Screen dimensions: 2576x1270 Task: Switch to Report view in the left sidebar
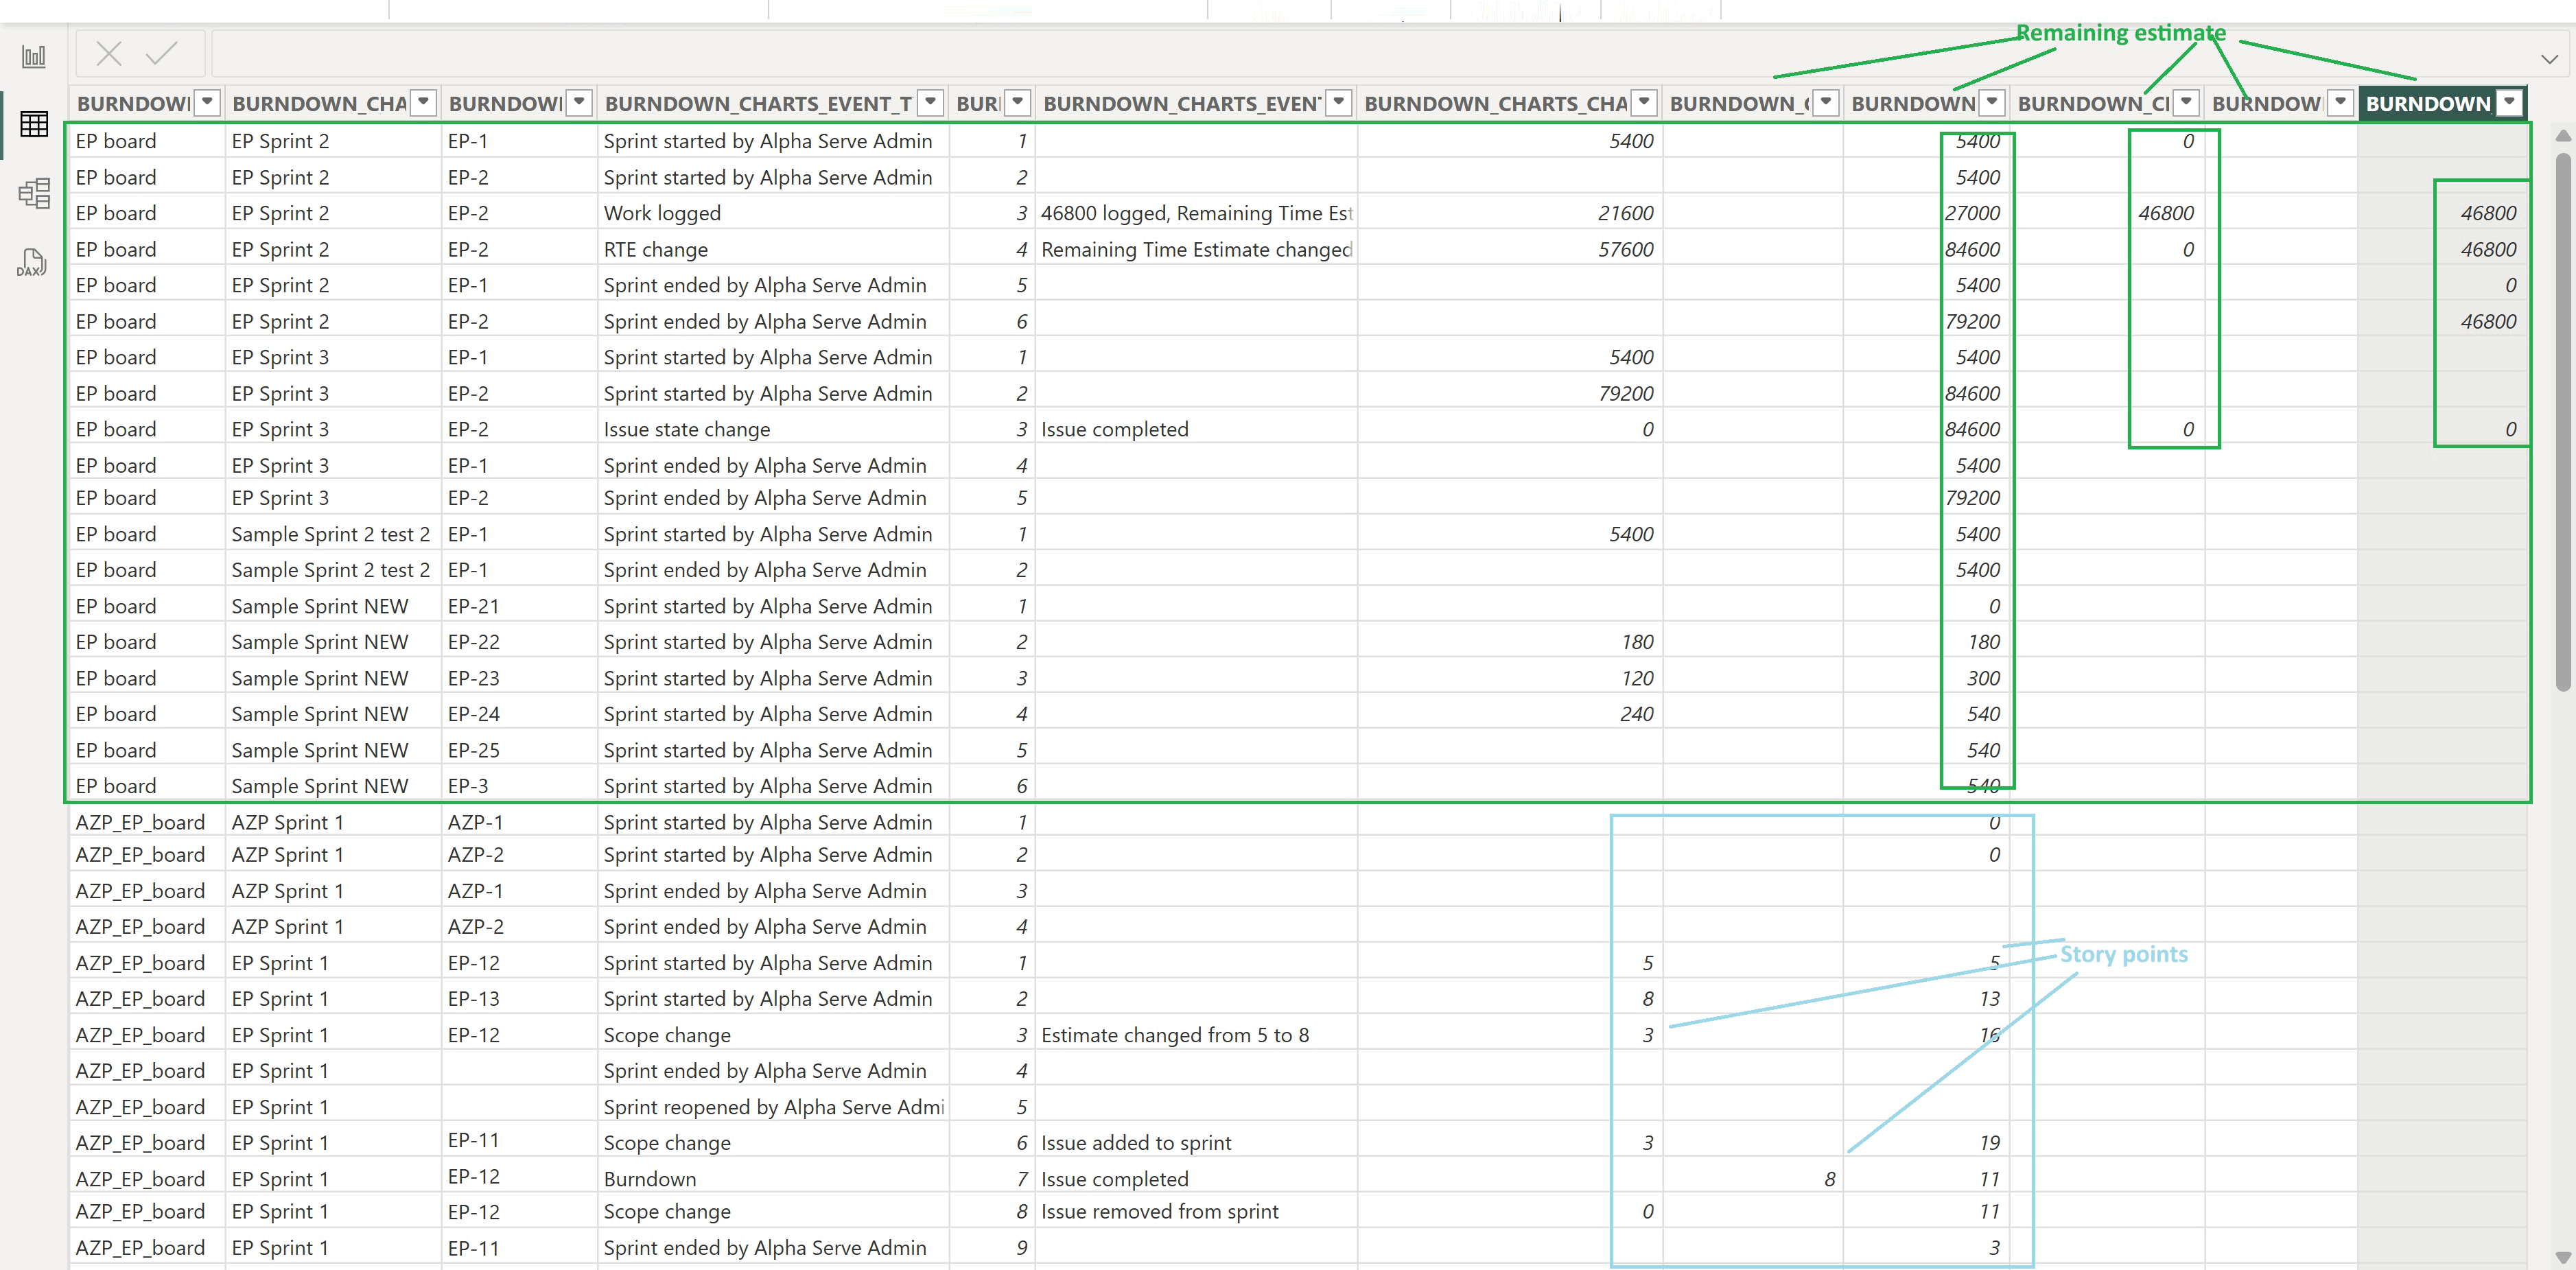(x=33, y=56)
